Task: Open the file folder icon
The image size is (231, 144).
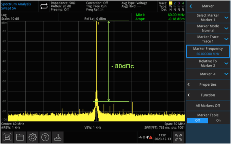Action: pyautogui.click(x=20, y=137)
